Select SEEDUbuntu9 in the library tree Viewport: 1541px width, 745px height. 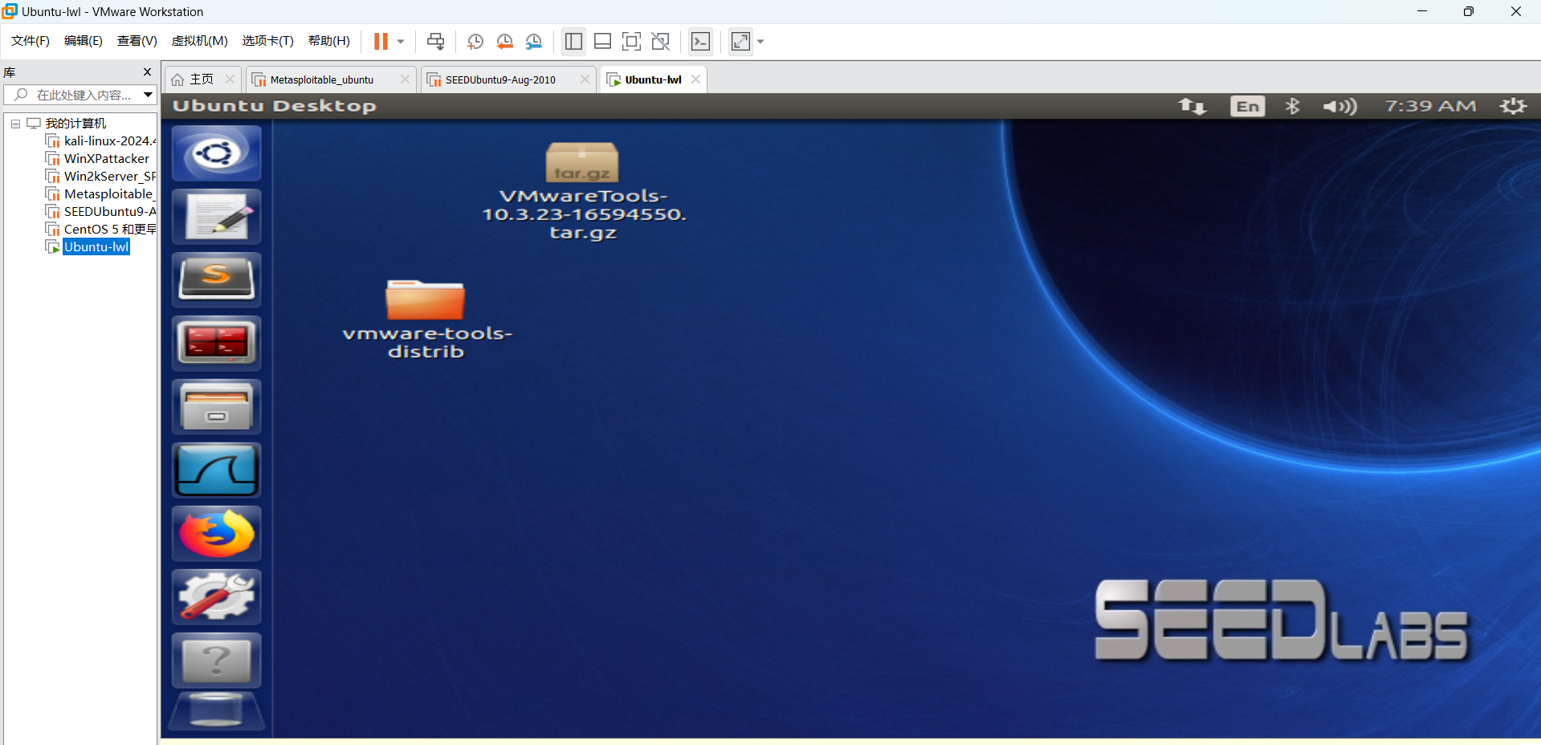point(101,212)
